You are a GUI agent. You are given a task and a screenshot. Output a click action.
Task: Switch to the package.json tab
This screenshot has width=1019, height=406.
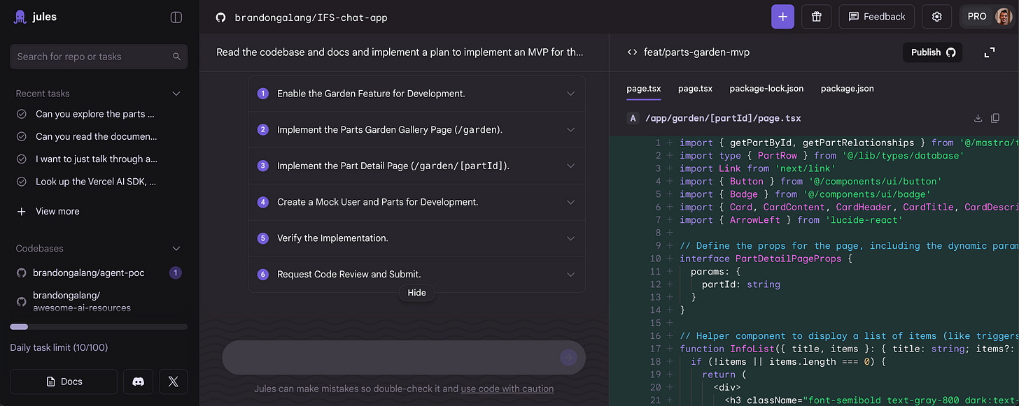tap(847, 89)
